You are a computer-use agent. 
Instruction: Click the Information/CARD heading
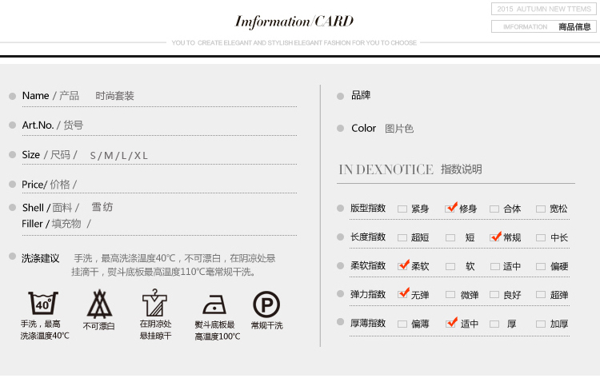click(x=294, y=22)
